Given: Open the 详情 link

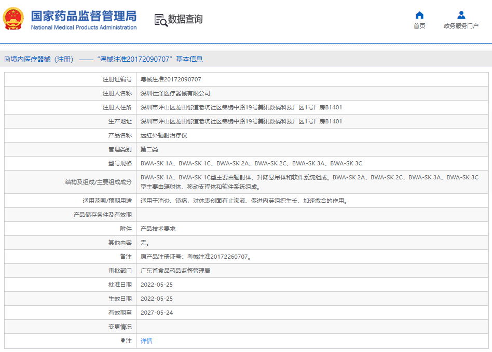Looking at the screenshot, I should (x=146, y=341).
